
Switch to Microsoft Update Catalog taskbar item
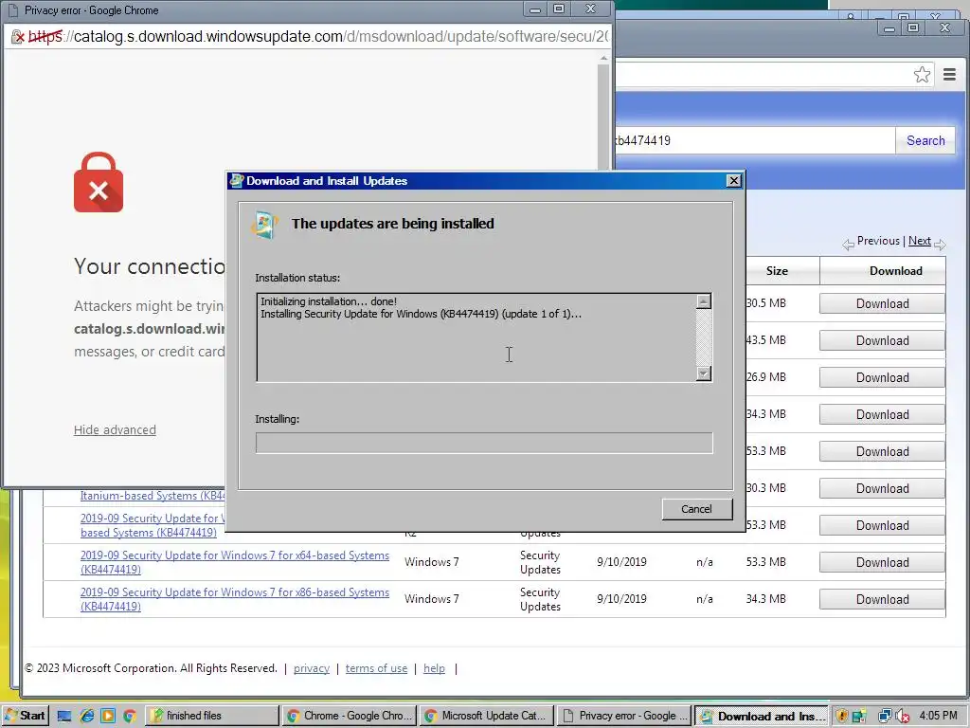point(488,716)
